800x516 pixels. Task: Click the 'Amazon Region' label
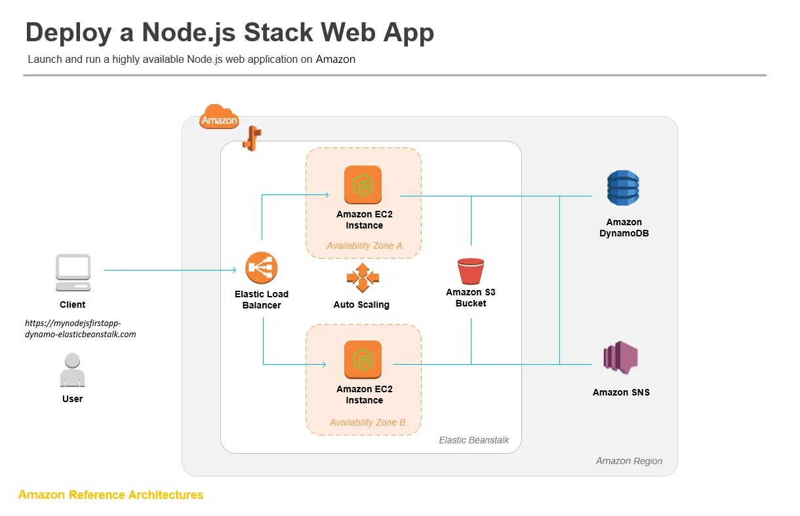(629, 461)
